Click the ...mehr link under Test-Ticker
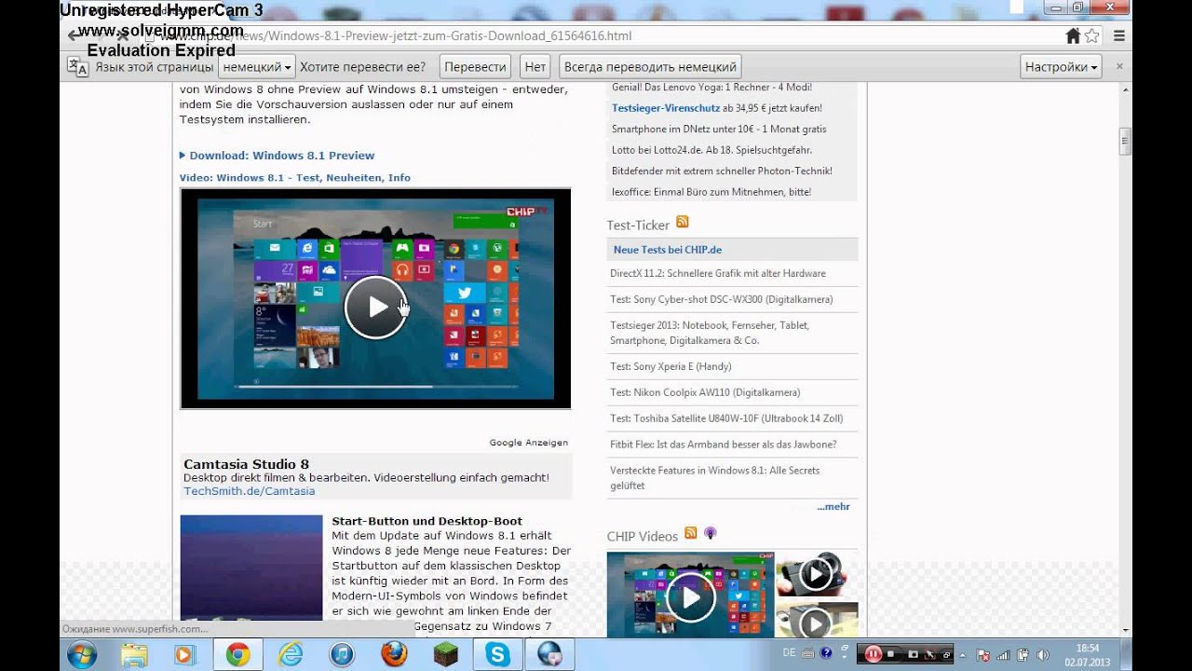Image resolution: width=1192 pixels, height=671 pixels. pos(833,507)
